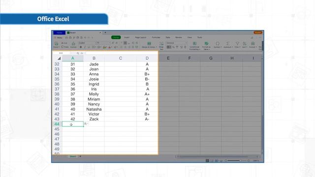Image resolution: width=315 pixels, height=177 pixels.
Task: Open Conditional Formatting menu
Action: [x=194, y=46]
